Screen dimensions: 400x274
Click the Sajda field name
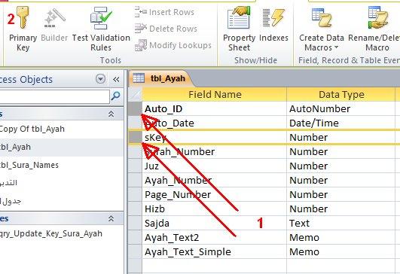tap(157, 224)
